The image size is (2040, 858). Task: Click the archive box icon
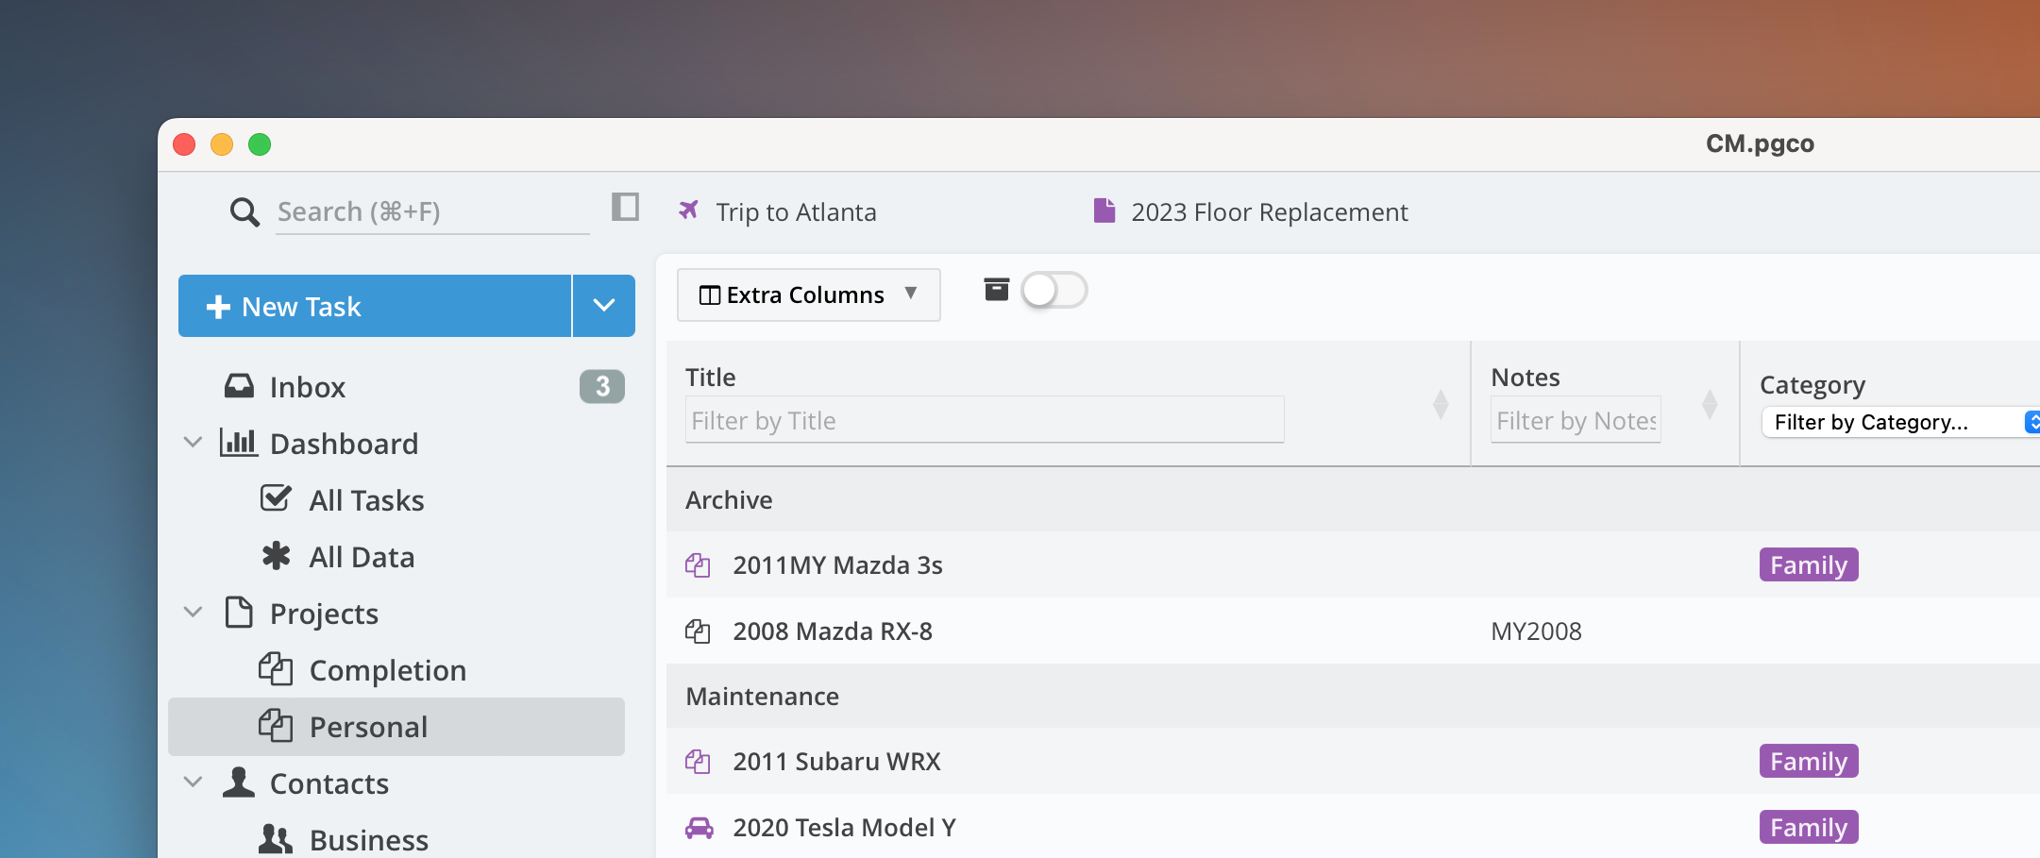996,290
